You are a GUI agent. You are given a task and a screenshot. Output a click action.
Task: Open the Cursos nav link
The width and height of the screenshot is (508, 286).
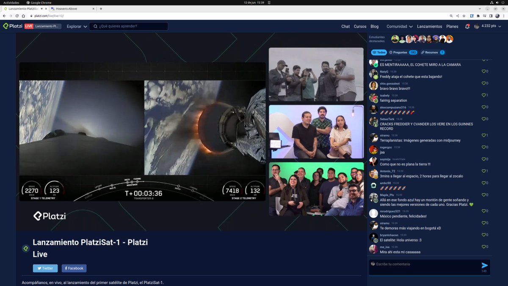(x=360, y=26)
